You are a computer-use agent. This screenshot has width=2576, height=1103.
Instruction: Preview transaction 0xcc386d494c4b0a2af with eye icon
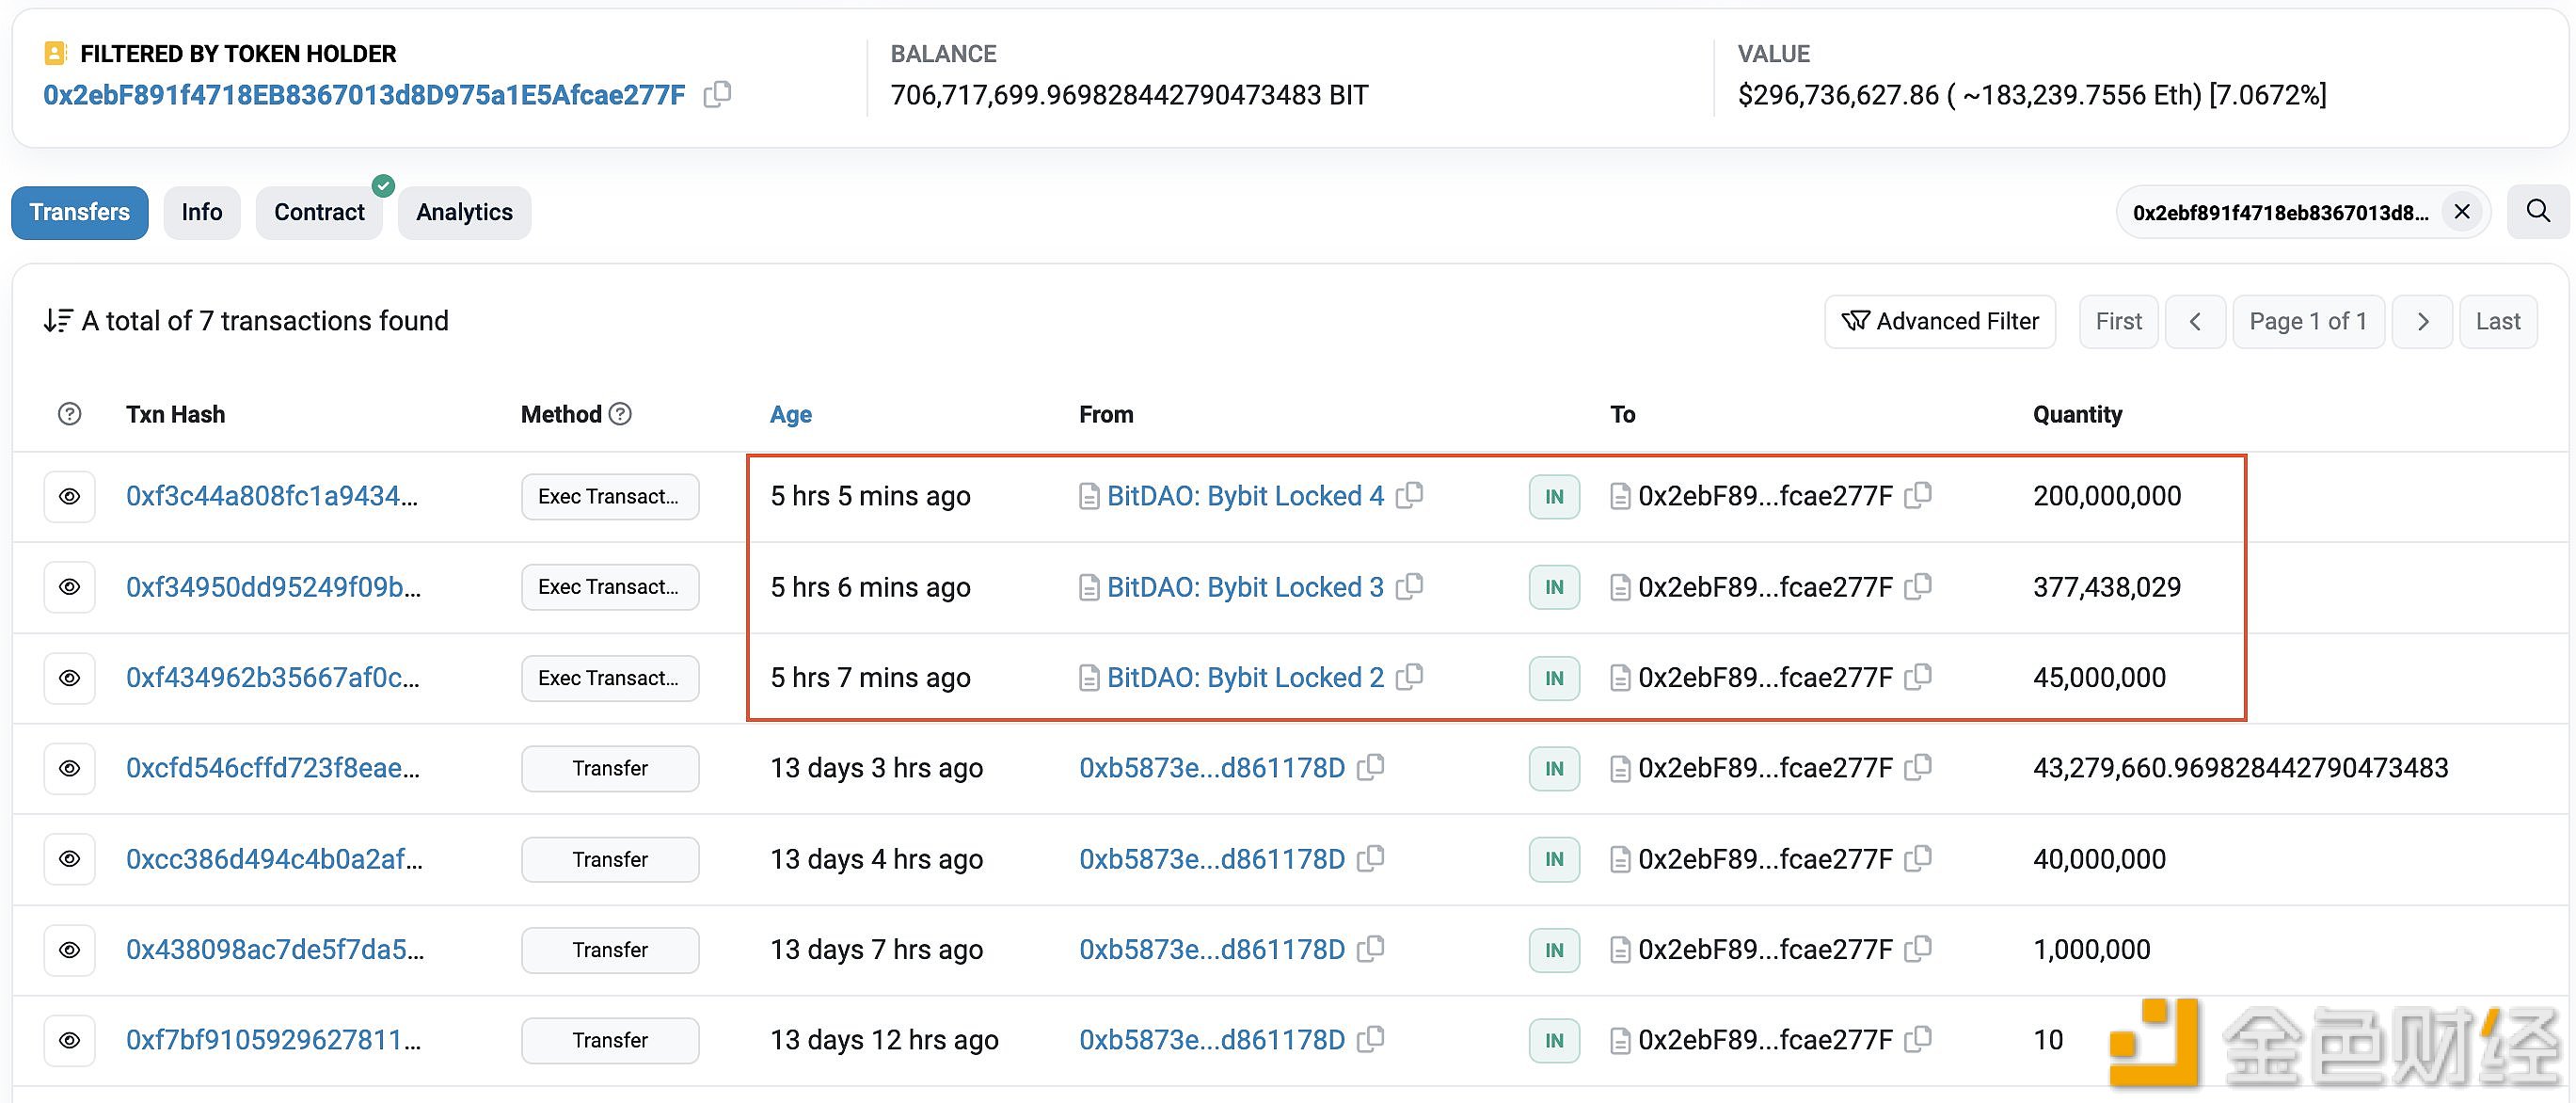coord(69,859)
